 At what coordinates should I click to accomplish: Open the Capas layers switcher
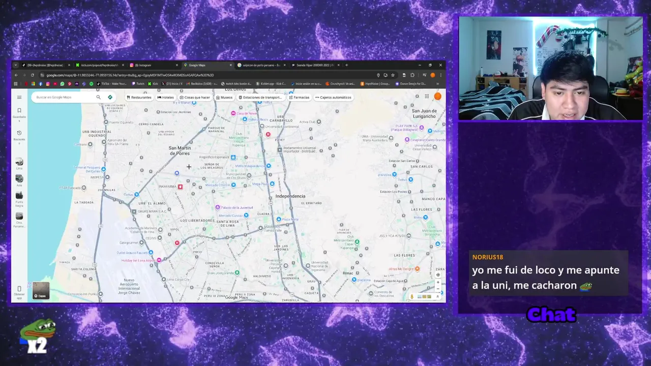coord(41,290)
